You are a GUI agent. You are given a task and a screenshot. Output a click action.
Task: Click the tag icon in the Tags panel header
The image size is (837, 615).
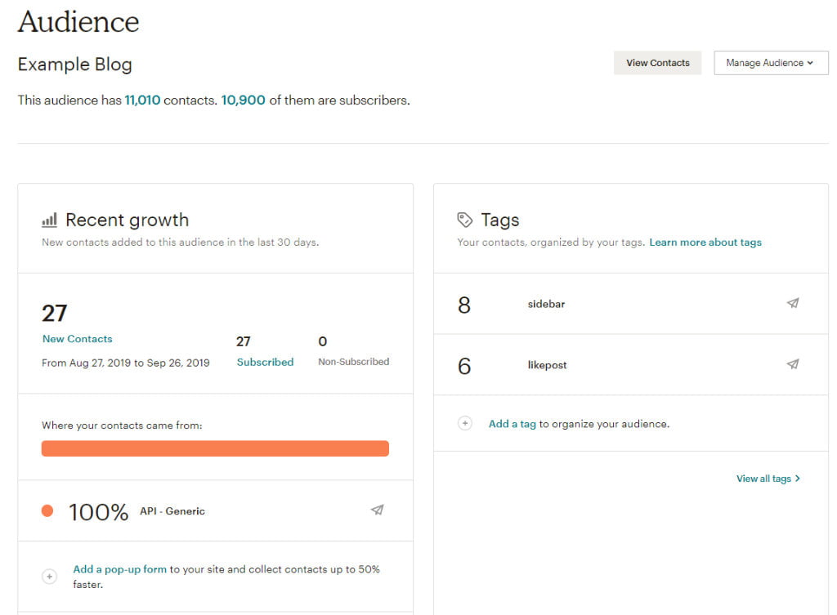point(464,219)
